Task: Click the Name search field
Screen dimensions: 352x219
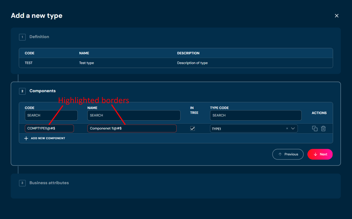Action: [x=134, y=115]
